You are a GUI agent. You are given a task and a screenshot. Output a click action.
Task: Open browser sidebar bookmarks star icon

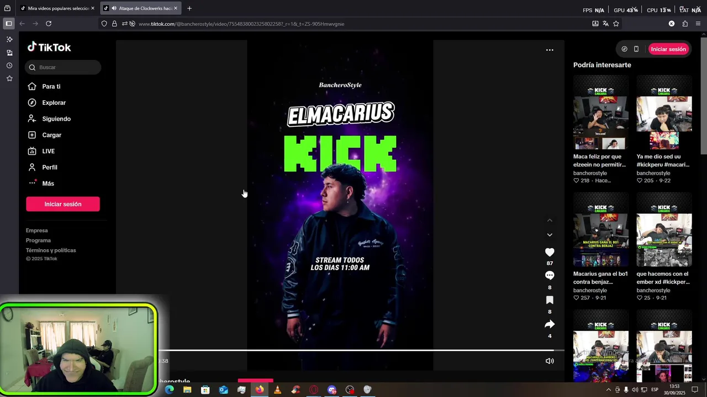9,79
